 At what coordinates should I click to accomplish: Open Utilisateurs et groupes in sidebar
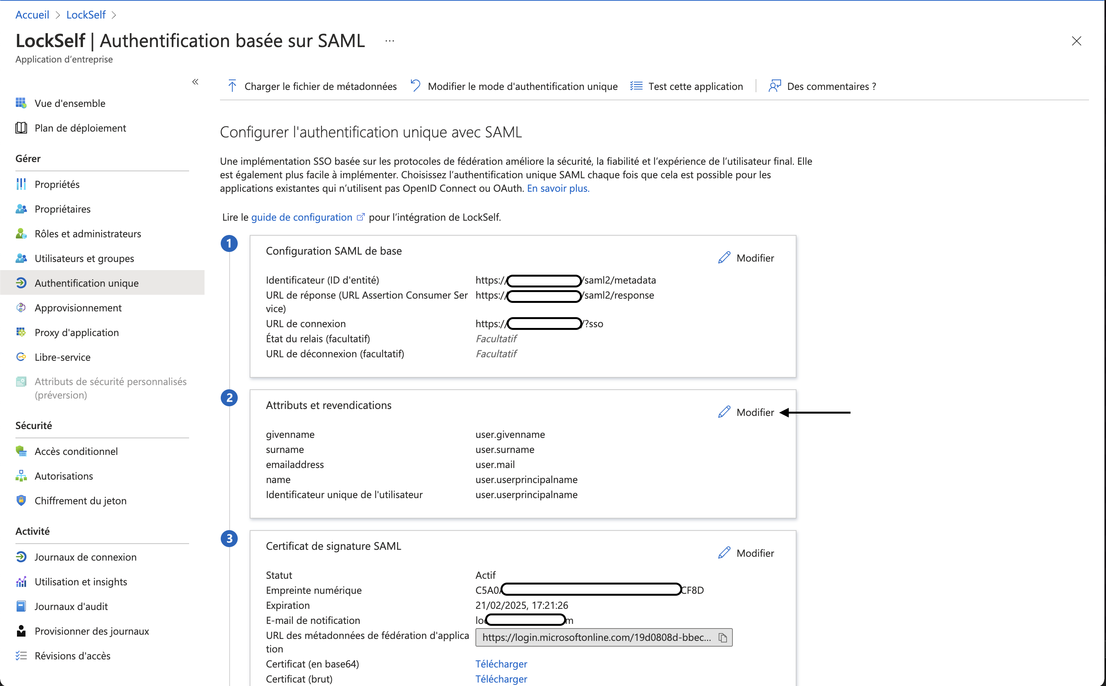click(x=84, y=258)
